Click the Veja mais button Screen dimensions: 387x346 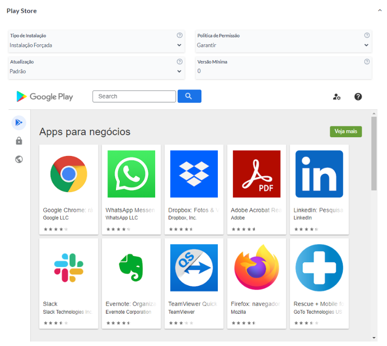pyautogui.click(x=346, y=131)
